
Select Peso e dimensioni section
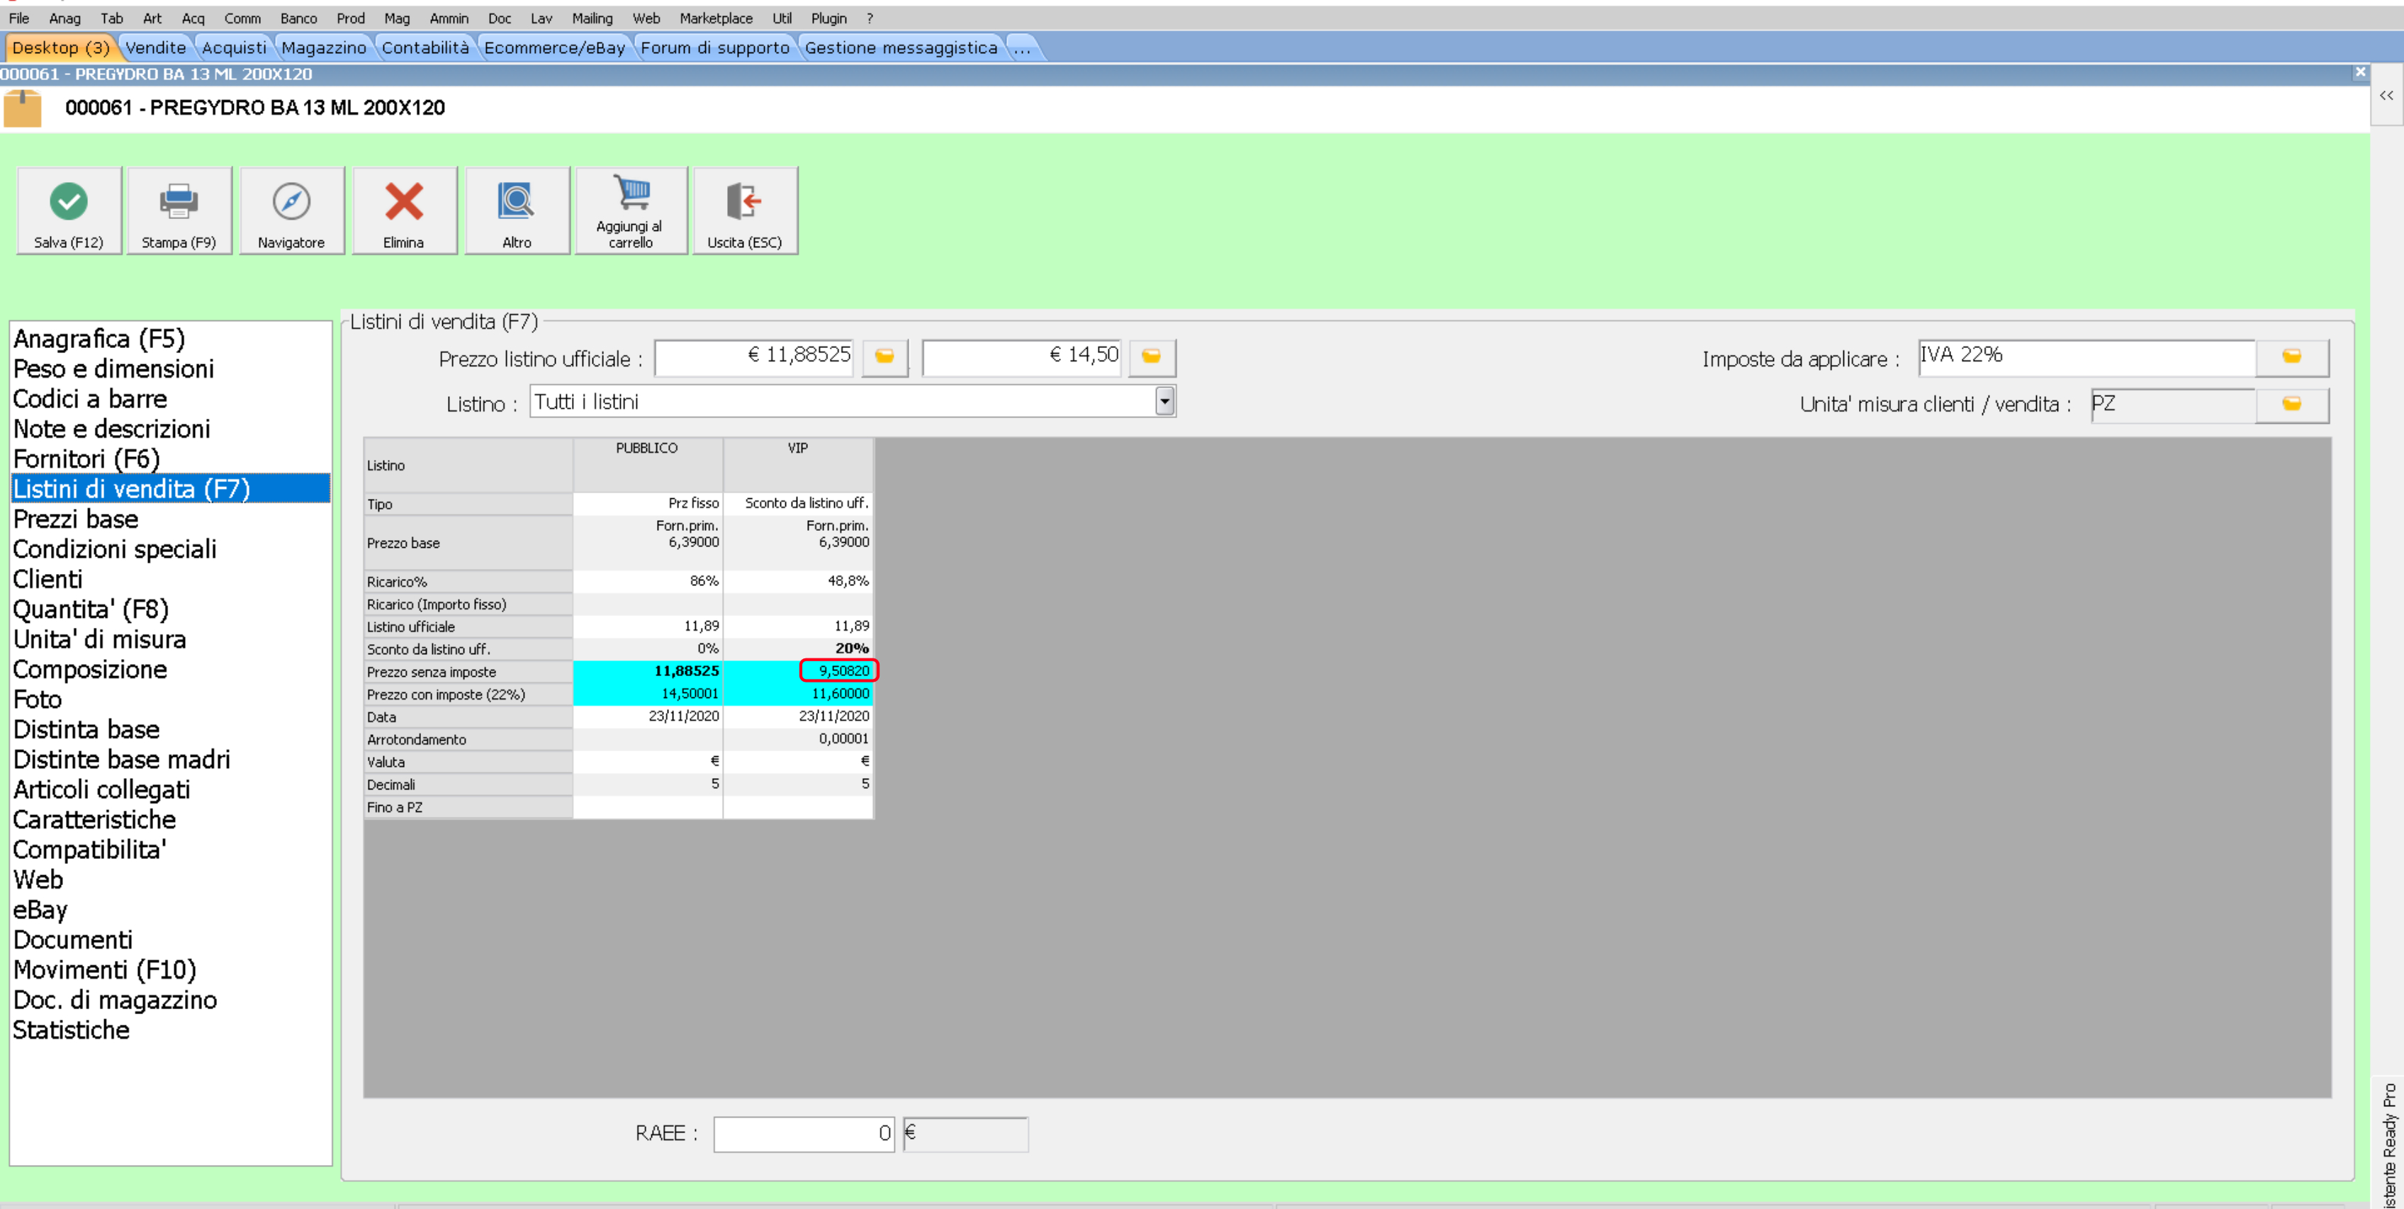[171, 369]
